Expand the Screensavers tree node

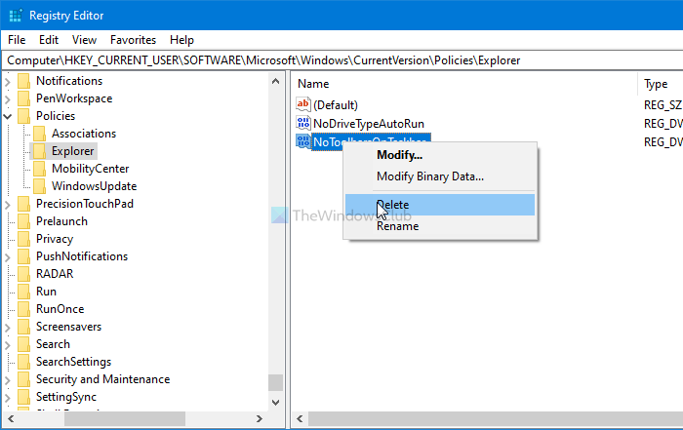[x=8, y=327]
